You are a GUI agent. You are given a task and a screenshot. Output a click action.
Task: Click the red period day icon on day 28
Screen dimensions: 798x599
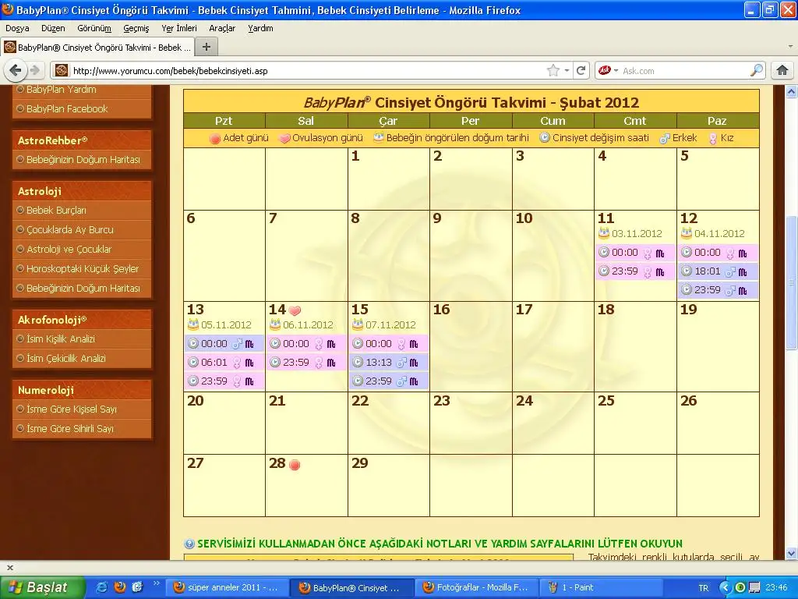point(294,464)
